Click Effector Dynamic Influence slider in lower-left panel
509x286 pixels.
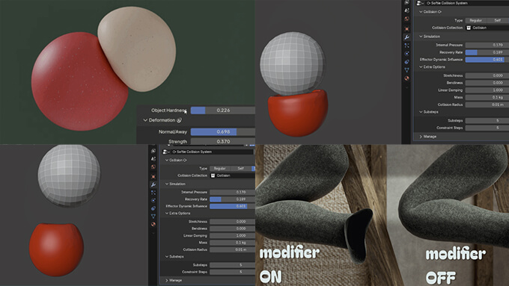(233, 206)
